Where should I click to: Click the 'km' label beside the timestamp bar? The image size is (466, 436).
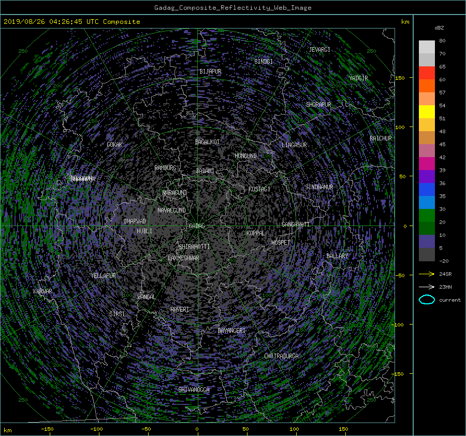click(x=405, y=22)
